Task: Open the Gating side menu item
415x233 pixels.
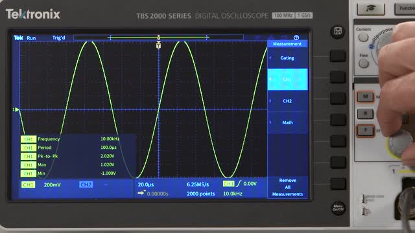Action: (287, 58)
